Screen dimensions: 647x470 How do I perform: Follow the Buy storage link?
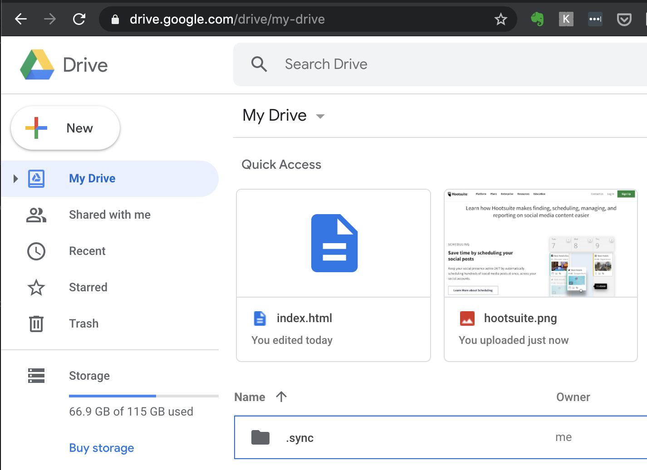point(102,448)
